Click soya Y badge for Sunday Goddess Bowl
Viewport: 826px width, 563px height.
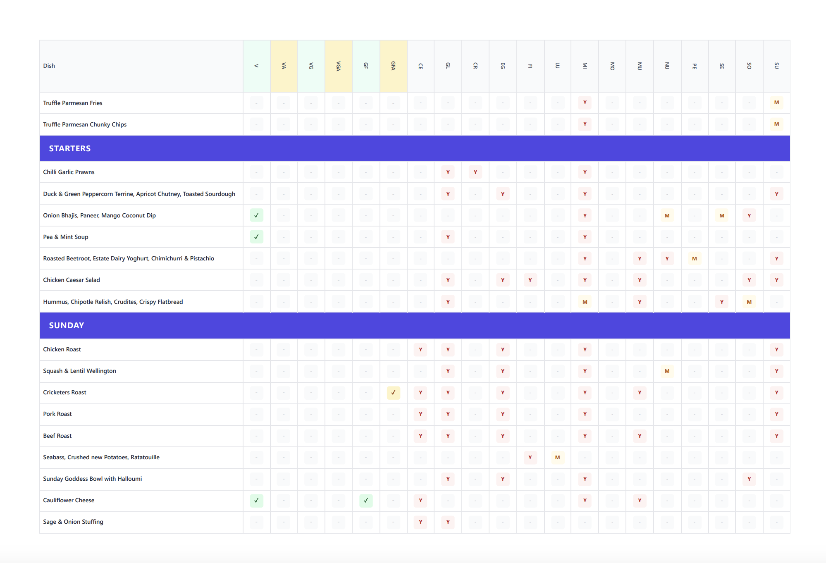tap(749, 479)
